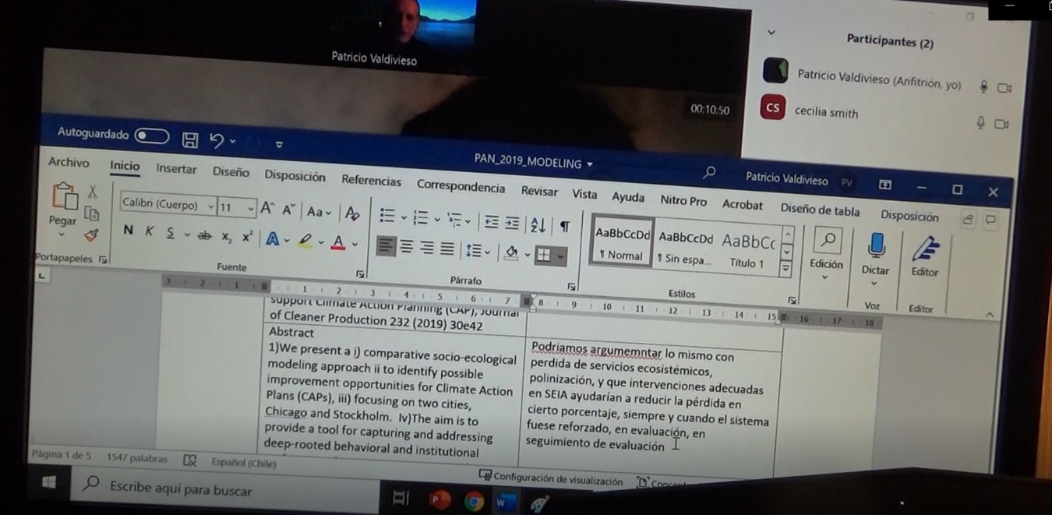Screen dimensions: 1052x515
Task: Click the Pegar paste clipboard icon
Action: click(65, 195)
